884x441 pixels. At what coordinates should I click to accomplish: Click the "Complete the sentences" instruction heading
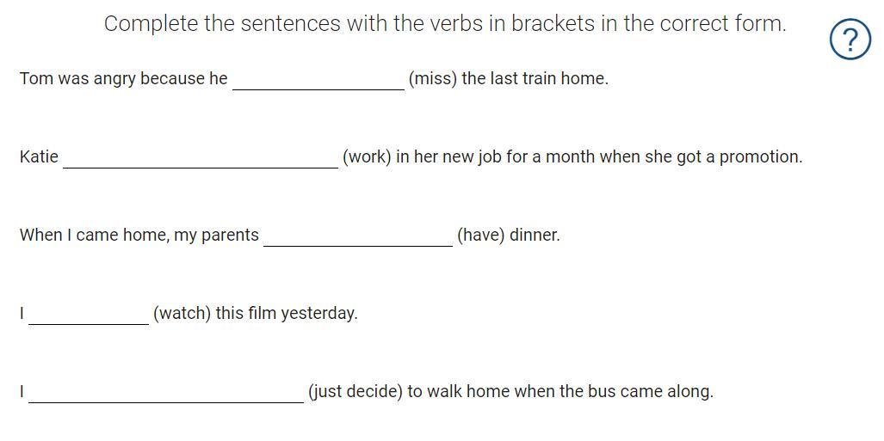[445, 24]
